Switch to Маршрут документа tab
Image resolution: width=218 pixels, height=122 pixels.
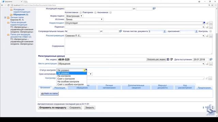click(x=162, y=87)
